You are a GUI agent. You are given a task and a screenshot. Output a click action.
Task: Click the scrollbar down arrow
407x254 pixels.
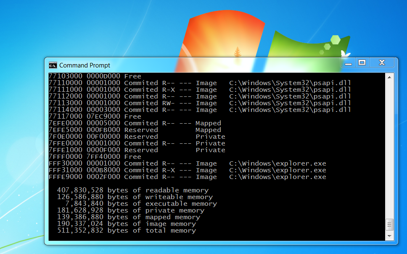coord(389,236)
